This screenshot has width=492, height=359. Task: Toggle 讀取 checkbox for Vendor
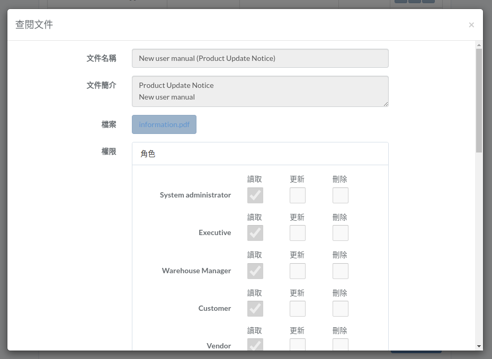(255, 345)
